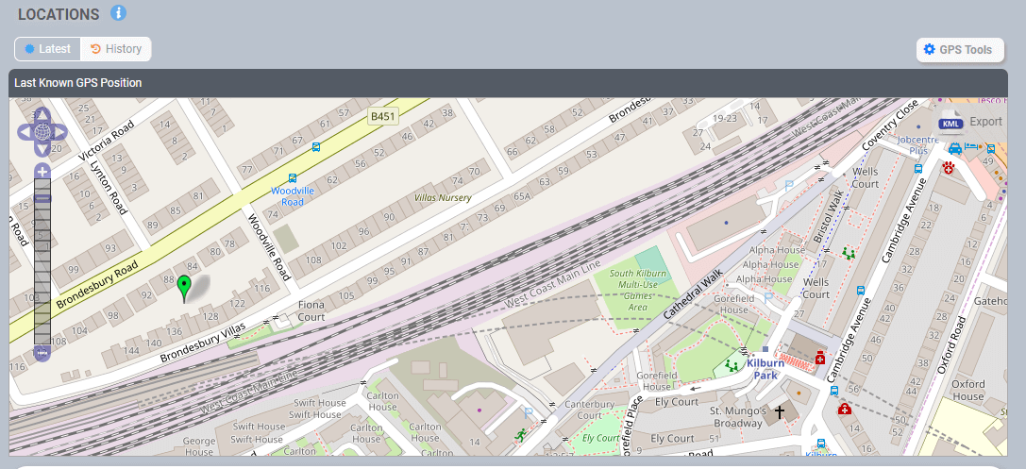Viewport: 1026px width, 469px height.
Task: Click the taxi icon near Jobcentre Plus
Action: coord(955,148)
